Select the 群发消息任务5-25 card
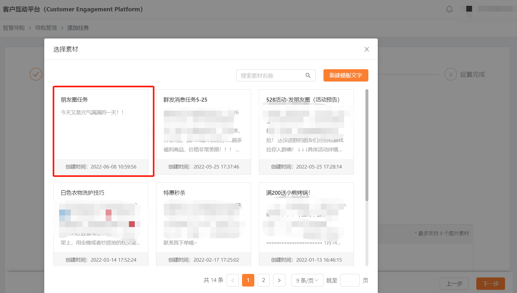The image size is (517, 293). 204,132
